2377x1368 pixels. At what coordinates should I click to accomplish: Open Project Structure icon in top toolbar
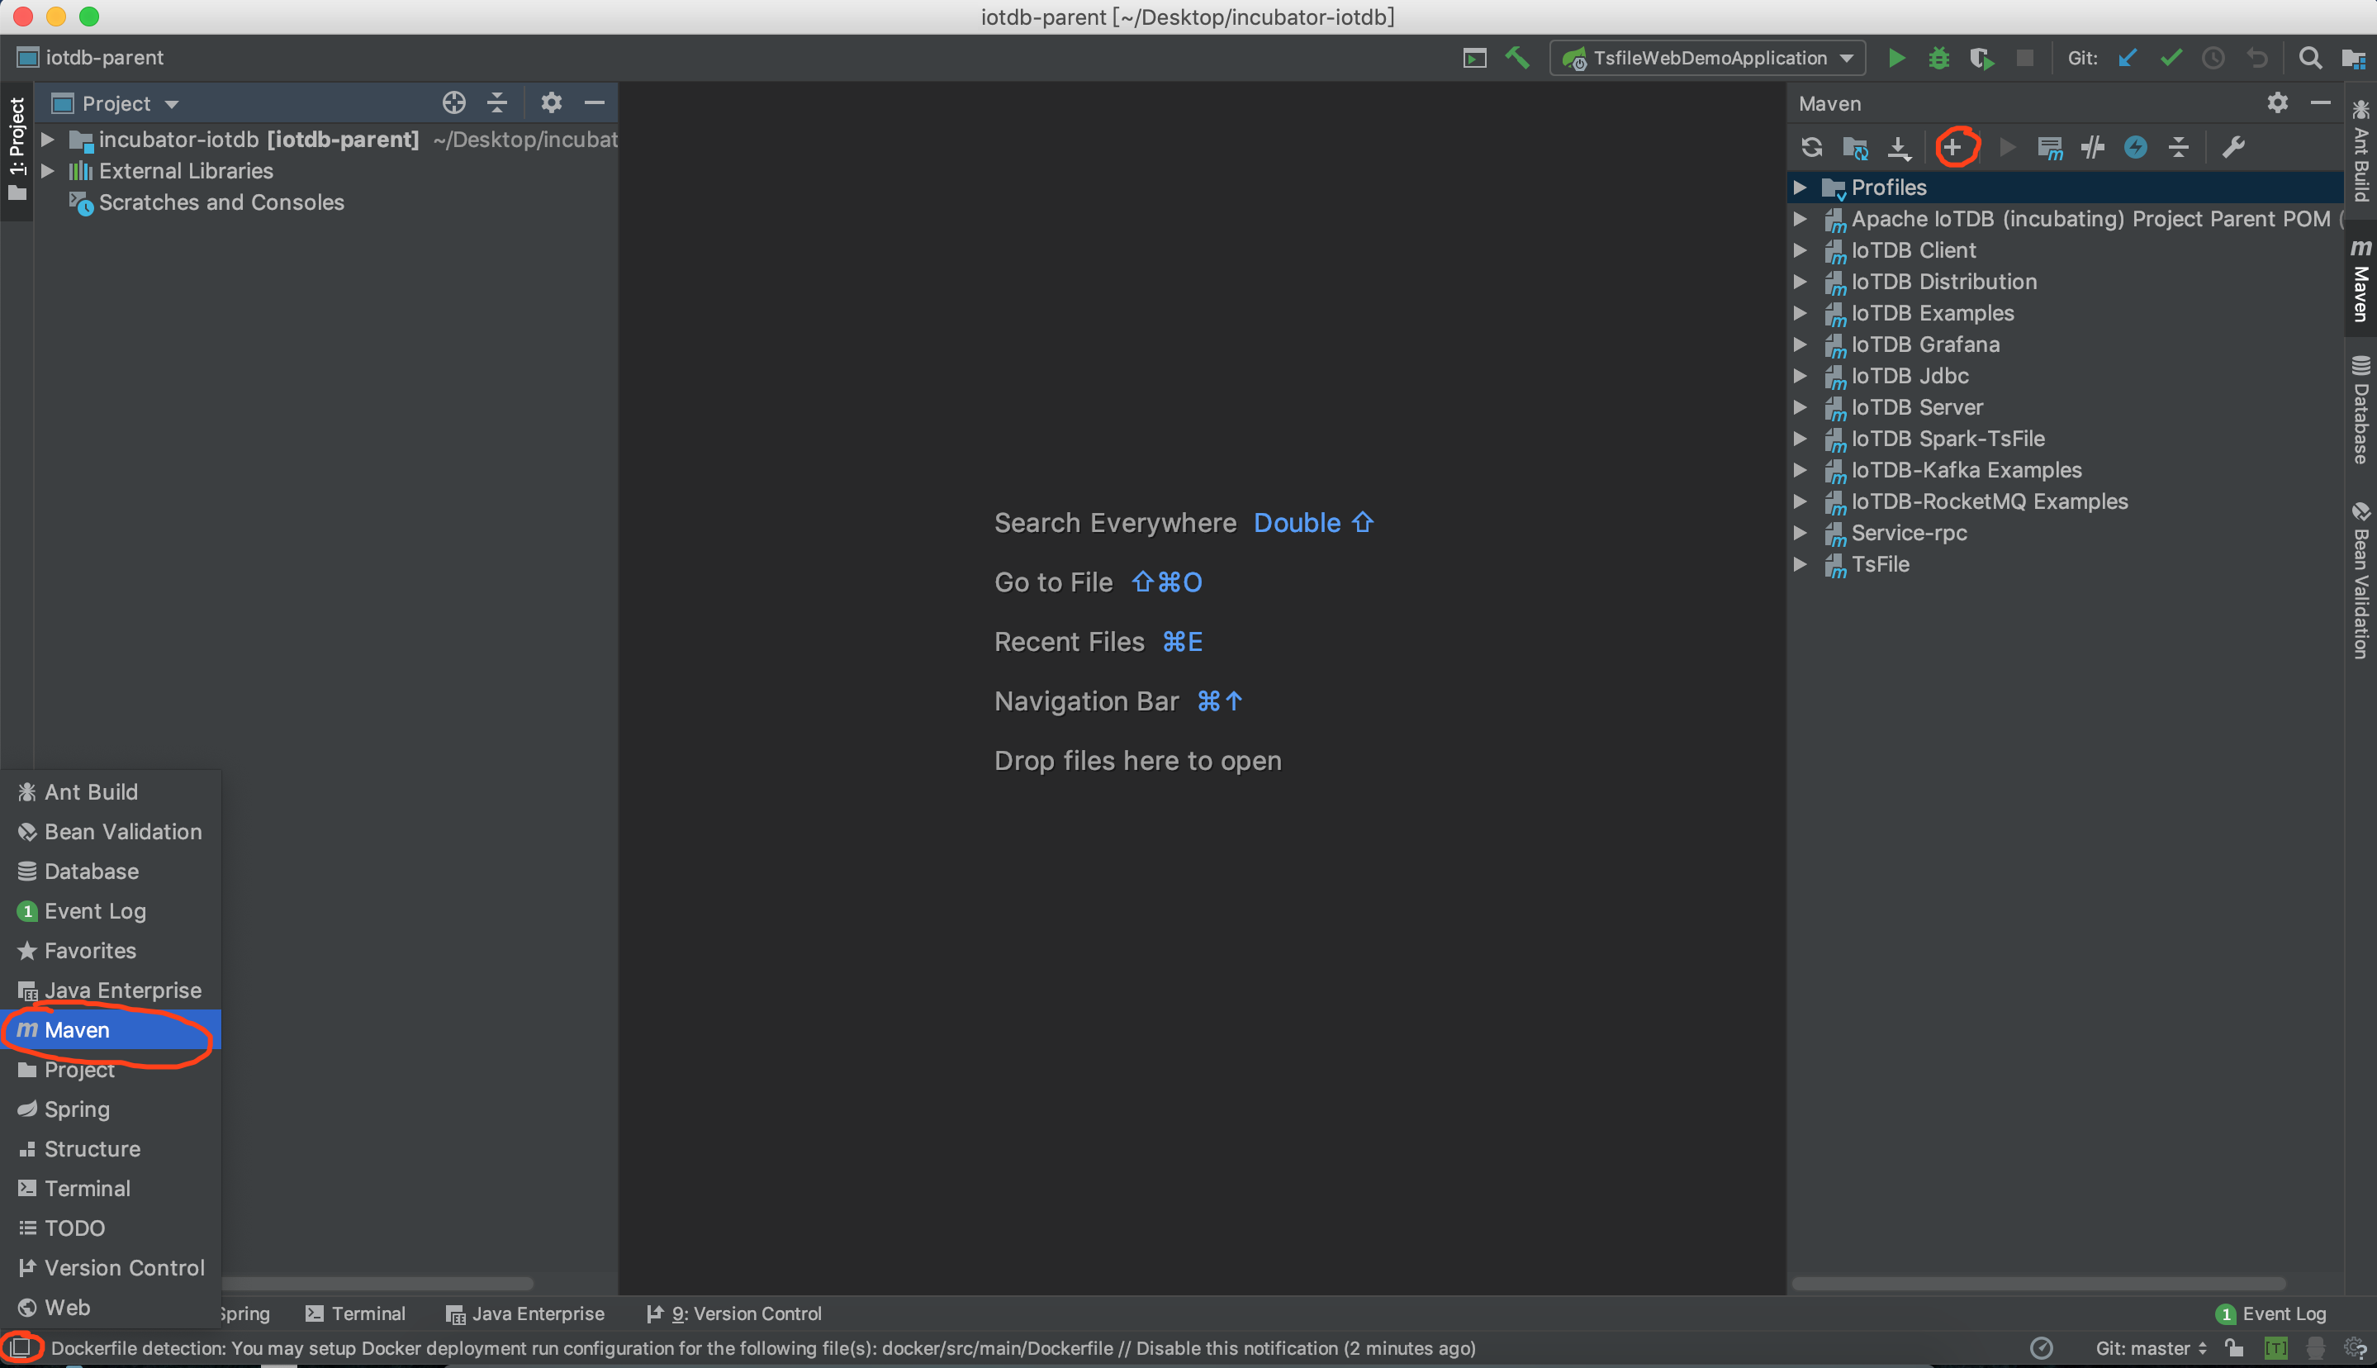[2352, 59]
